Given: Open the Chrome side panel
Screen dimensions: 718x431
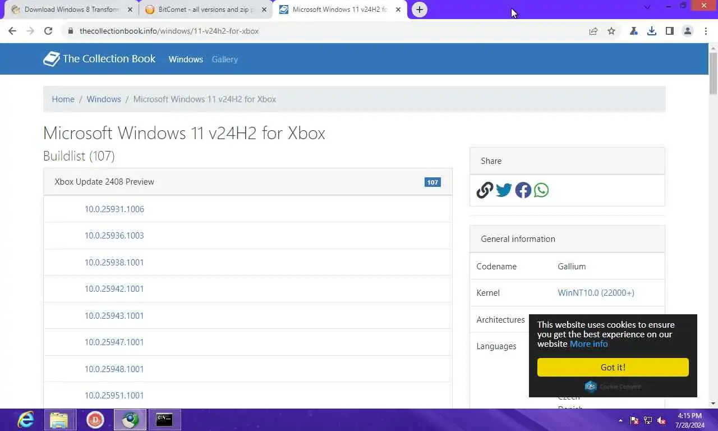Looking at the screenshot, I should click(670, 31).
